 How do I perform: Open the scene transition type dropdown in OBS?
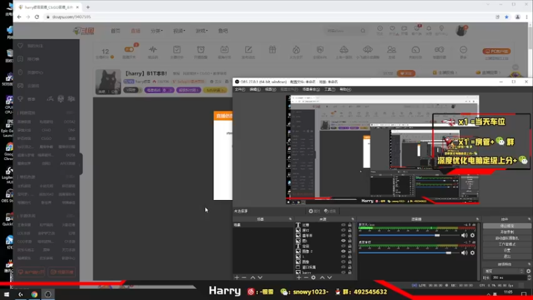point(504,271)
